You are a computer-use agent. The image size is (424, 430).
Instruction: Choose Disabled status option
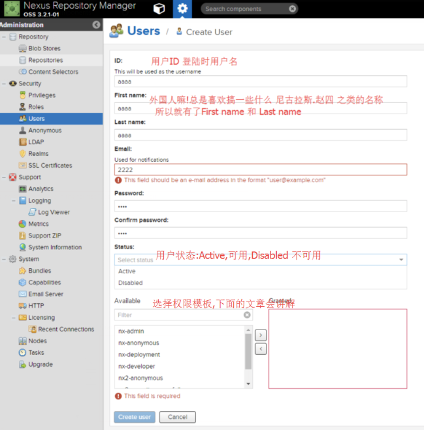(x=260, y=283)
